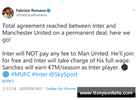Click the 'go!' line of the tweet
The height and width of the screenshot is (100, 138).
(x=6, y=40)
